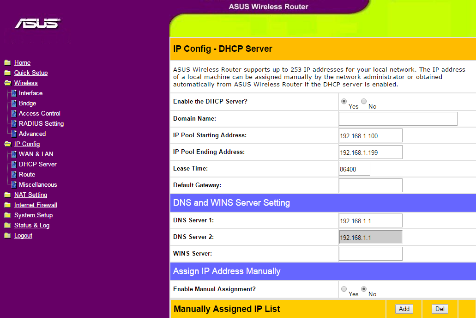This screenshot has height=318, width=476.
Task: Open the Home link
Action: tap(23, 62)
